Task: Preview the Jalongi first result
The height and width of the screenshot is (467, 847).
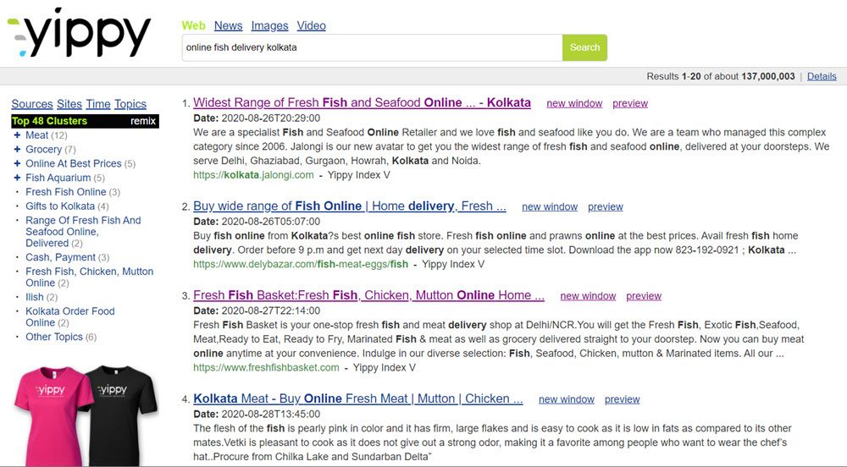Action: tap(630, 103)
